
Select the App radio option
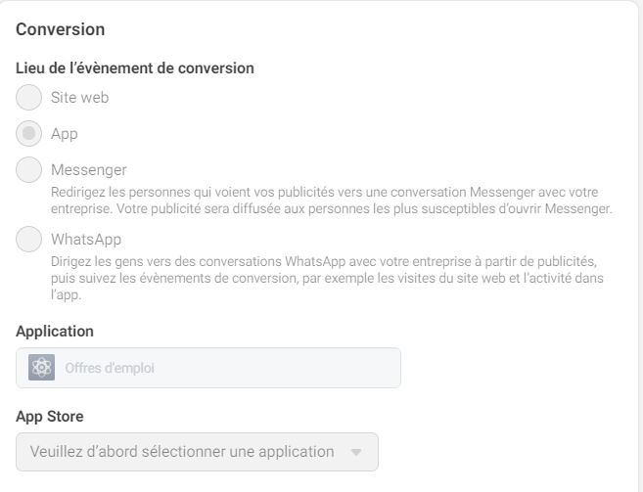[28, 133]
